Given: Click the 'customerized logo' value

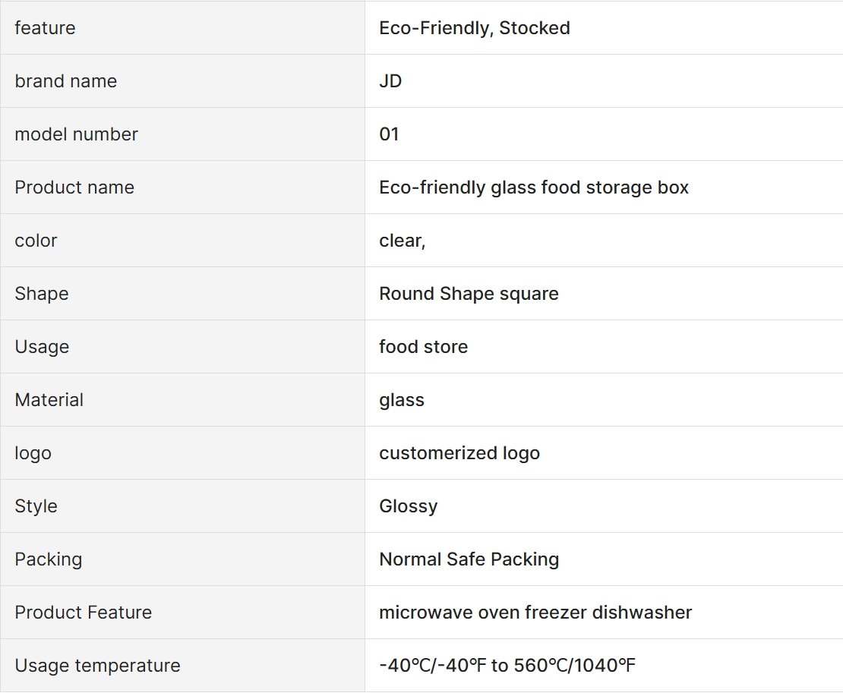Looking at the screenshot, I should pyautogui.click(x=459, y=453).
